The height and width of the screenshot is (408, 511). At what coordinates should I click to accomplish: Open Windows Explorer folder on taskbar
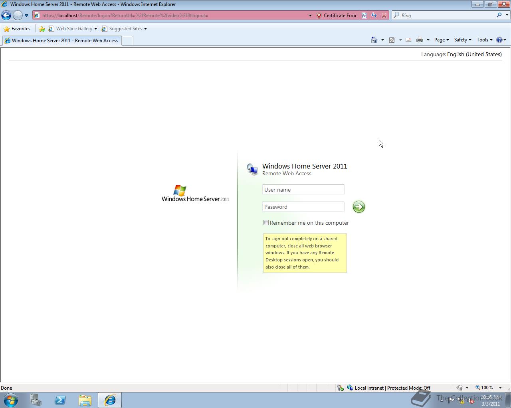pos(85,400)
